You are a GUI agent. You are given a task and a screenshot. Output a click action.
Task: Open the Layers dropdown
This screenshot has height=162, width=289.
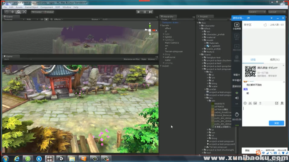tap(257, 12)
